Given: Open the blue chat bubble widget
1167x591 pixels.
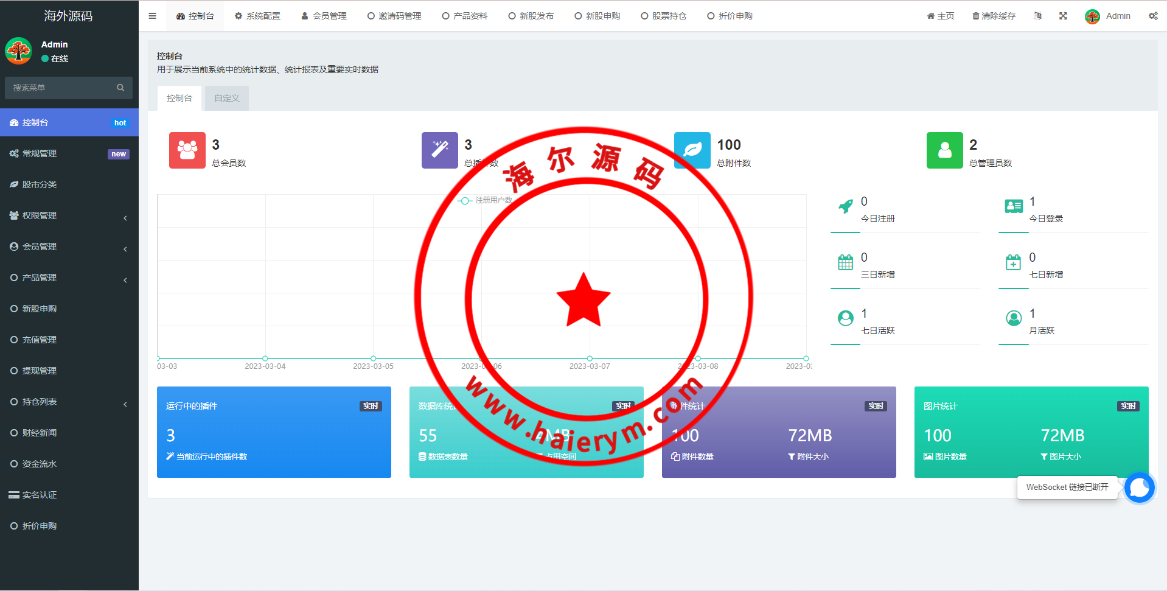Looking at the screenshot, I should [1139, 488].
